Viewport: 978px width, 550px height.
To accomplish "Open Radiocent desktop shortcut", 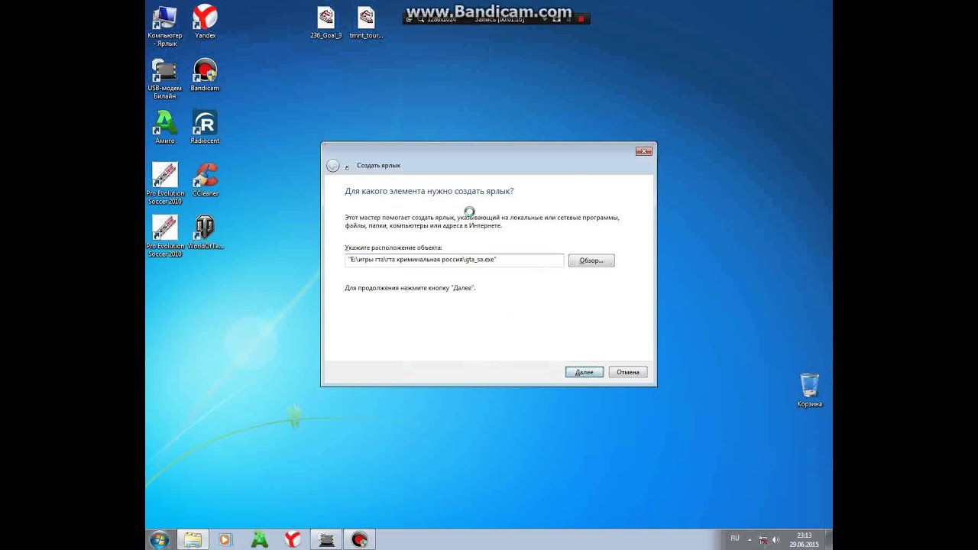I will [205, 127].
